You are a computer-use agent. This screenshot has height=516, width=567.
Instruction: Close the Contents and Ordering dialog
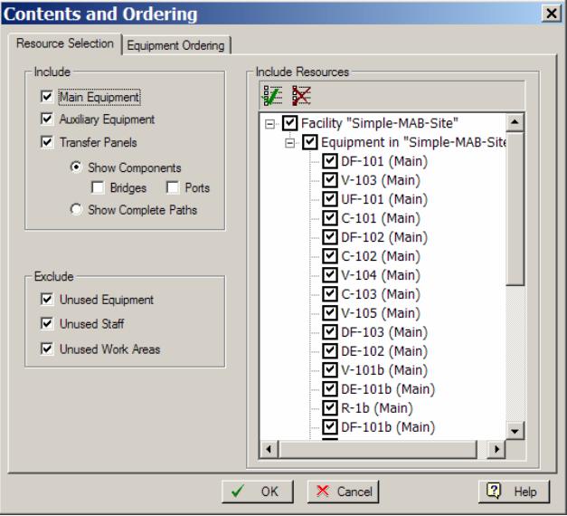550,13
